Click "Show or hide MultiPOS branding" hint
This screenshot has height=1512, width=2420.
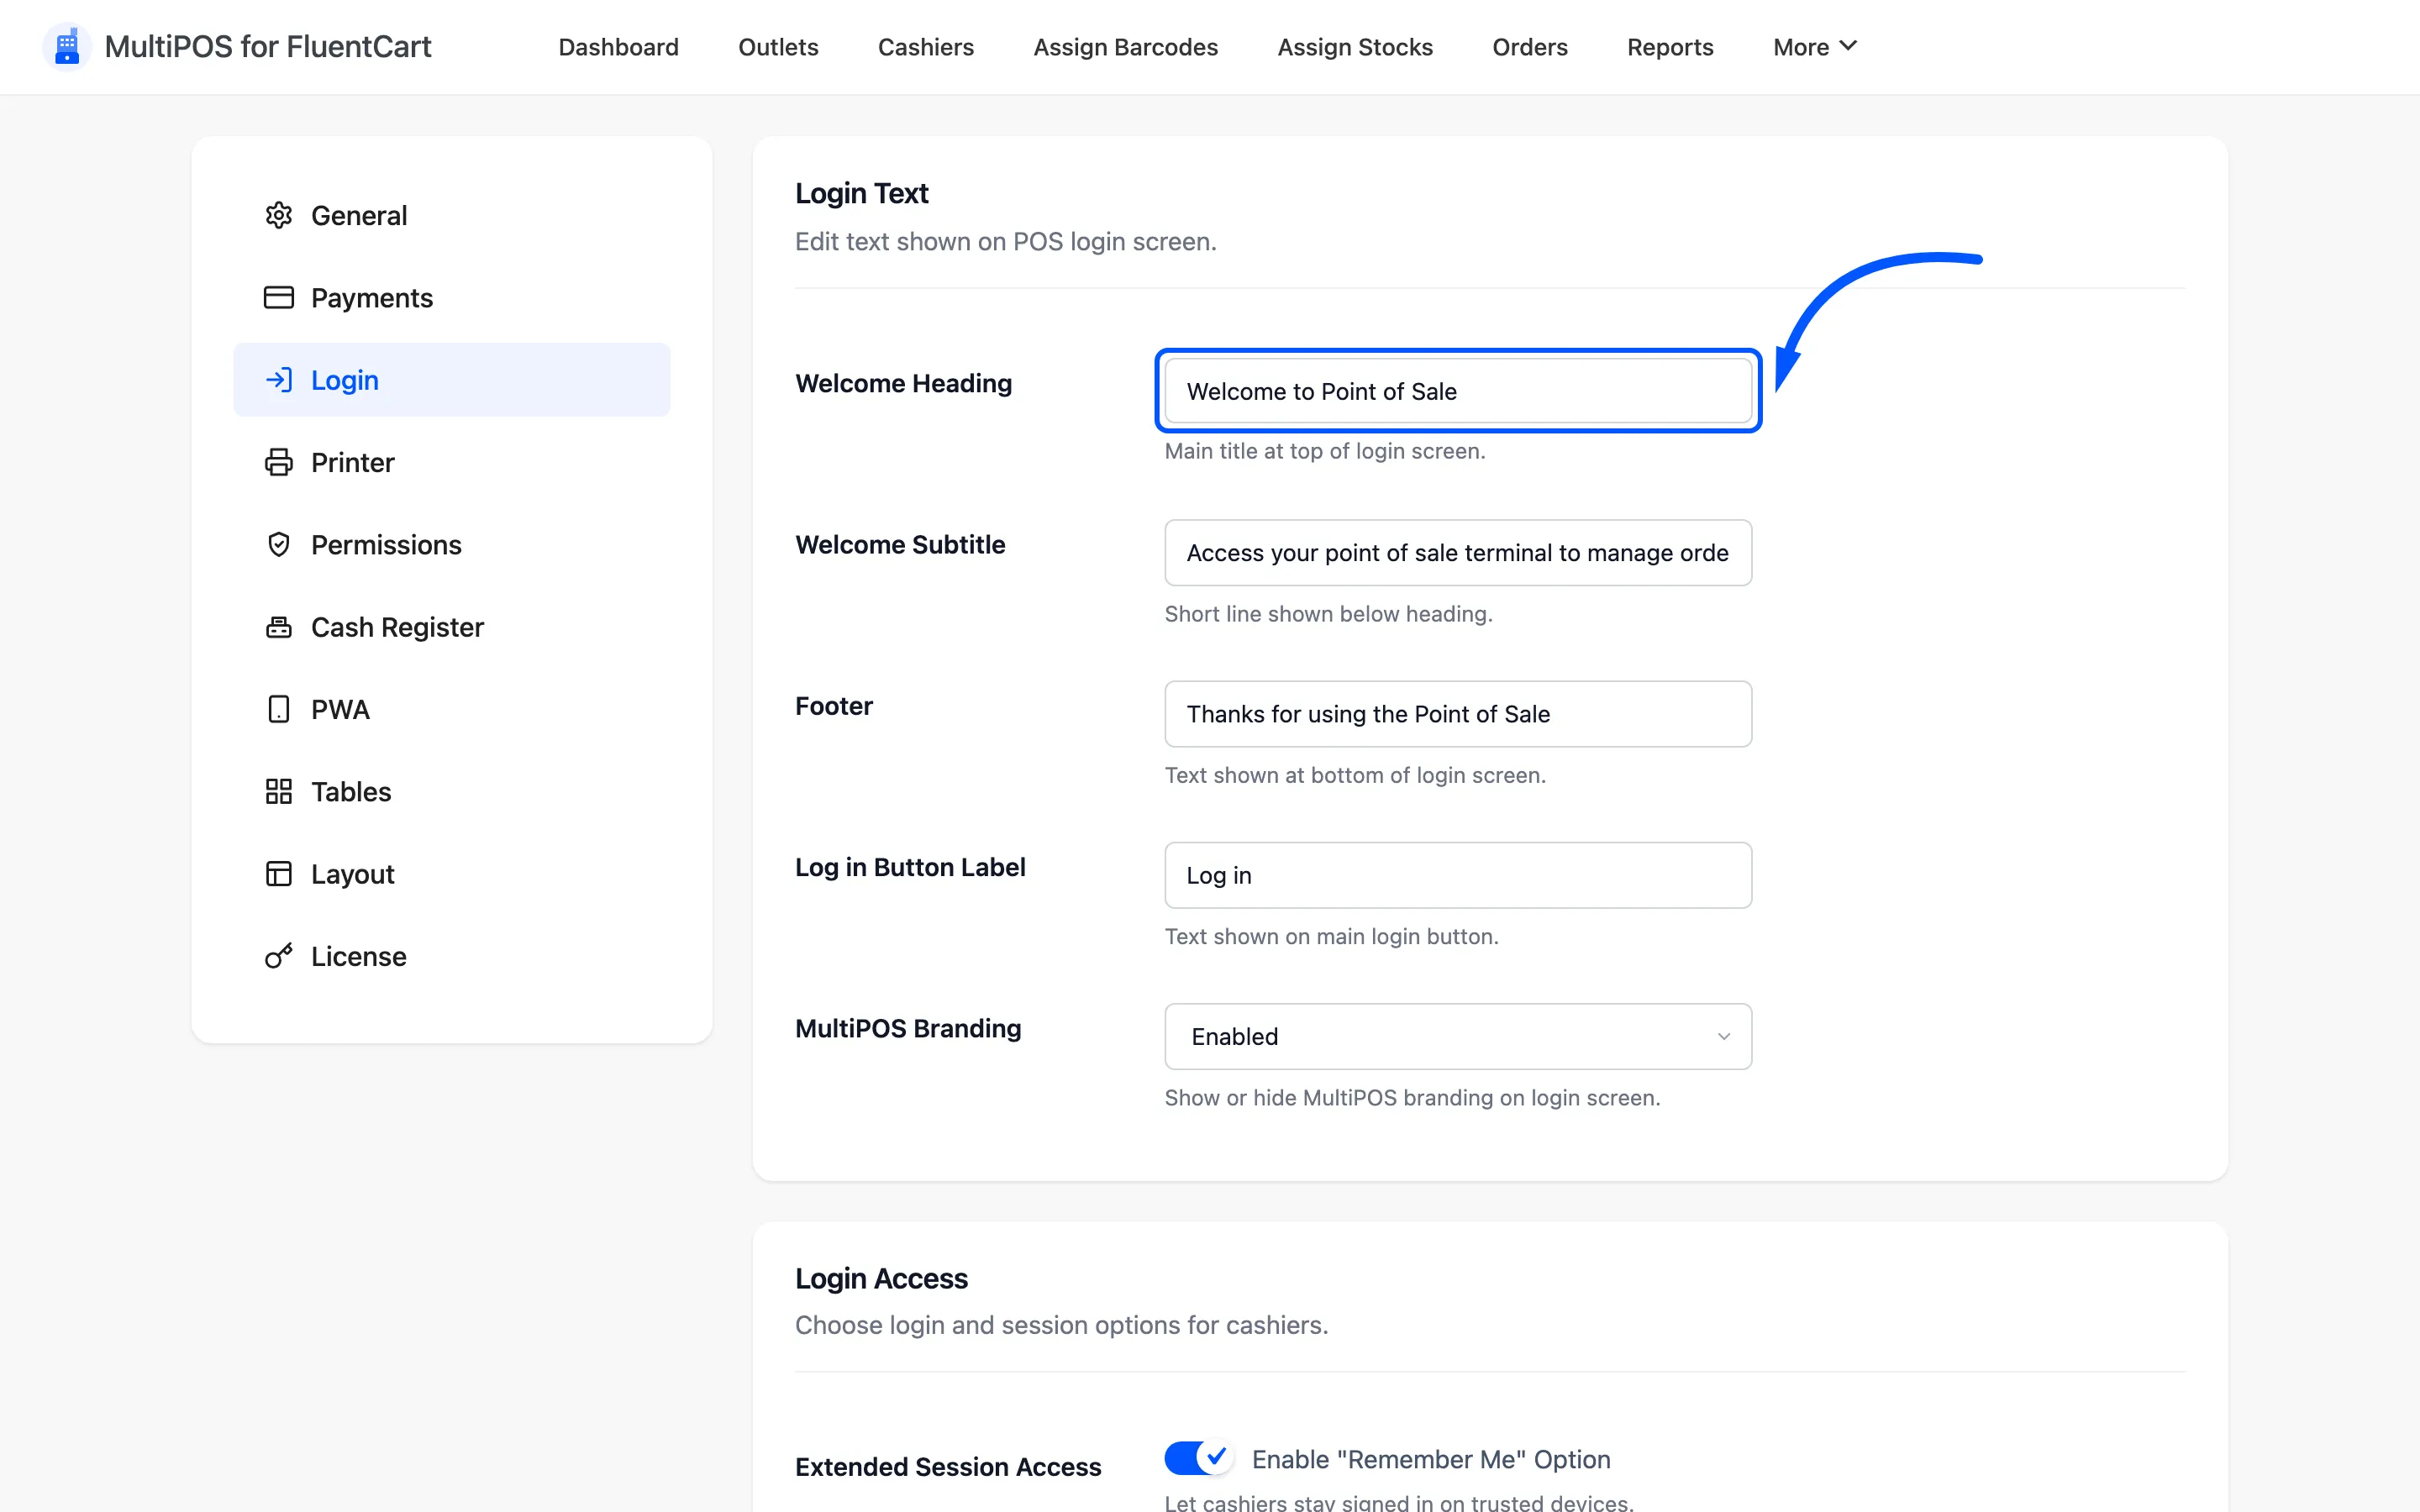click(1412, 1097)
